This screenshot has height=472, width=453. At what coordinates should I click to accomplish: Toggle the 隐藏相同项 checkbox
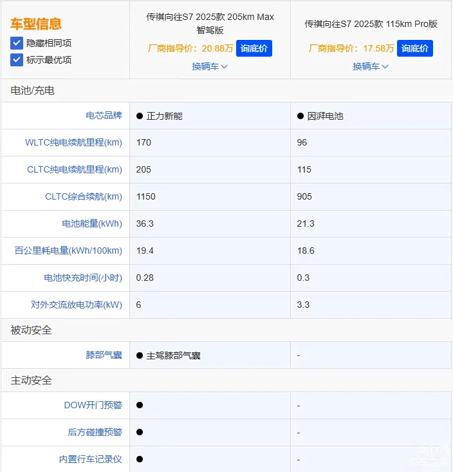click(17, 43)
